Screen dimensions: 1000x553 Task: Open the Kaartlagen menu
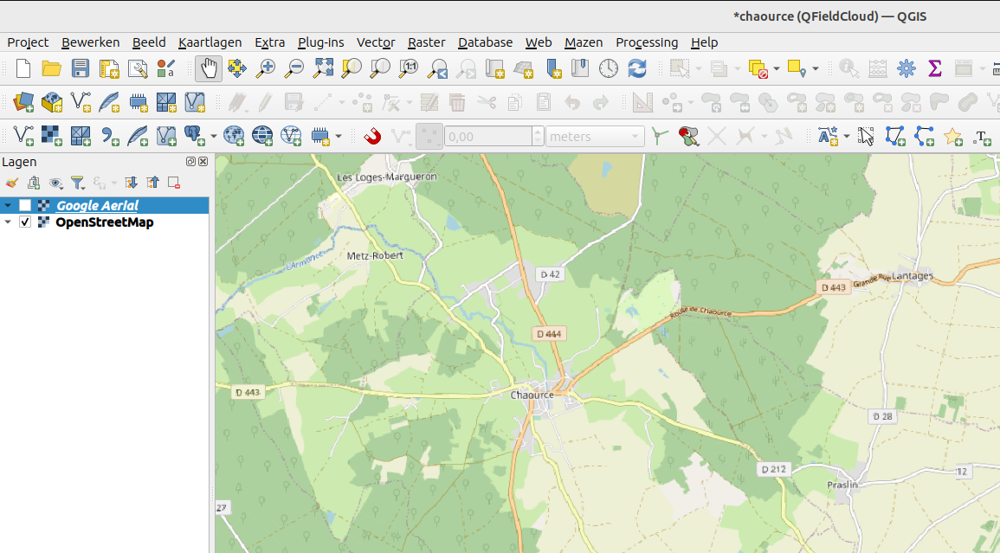click(x=210, y=42)
